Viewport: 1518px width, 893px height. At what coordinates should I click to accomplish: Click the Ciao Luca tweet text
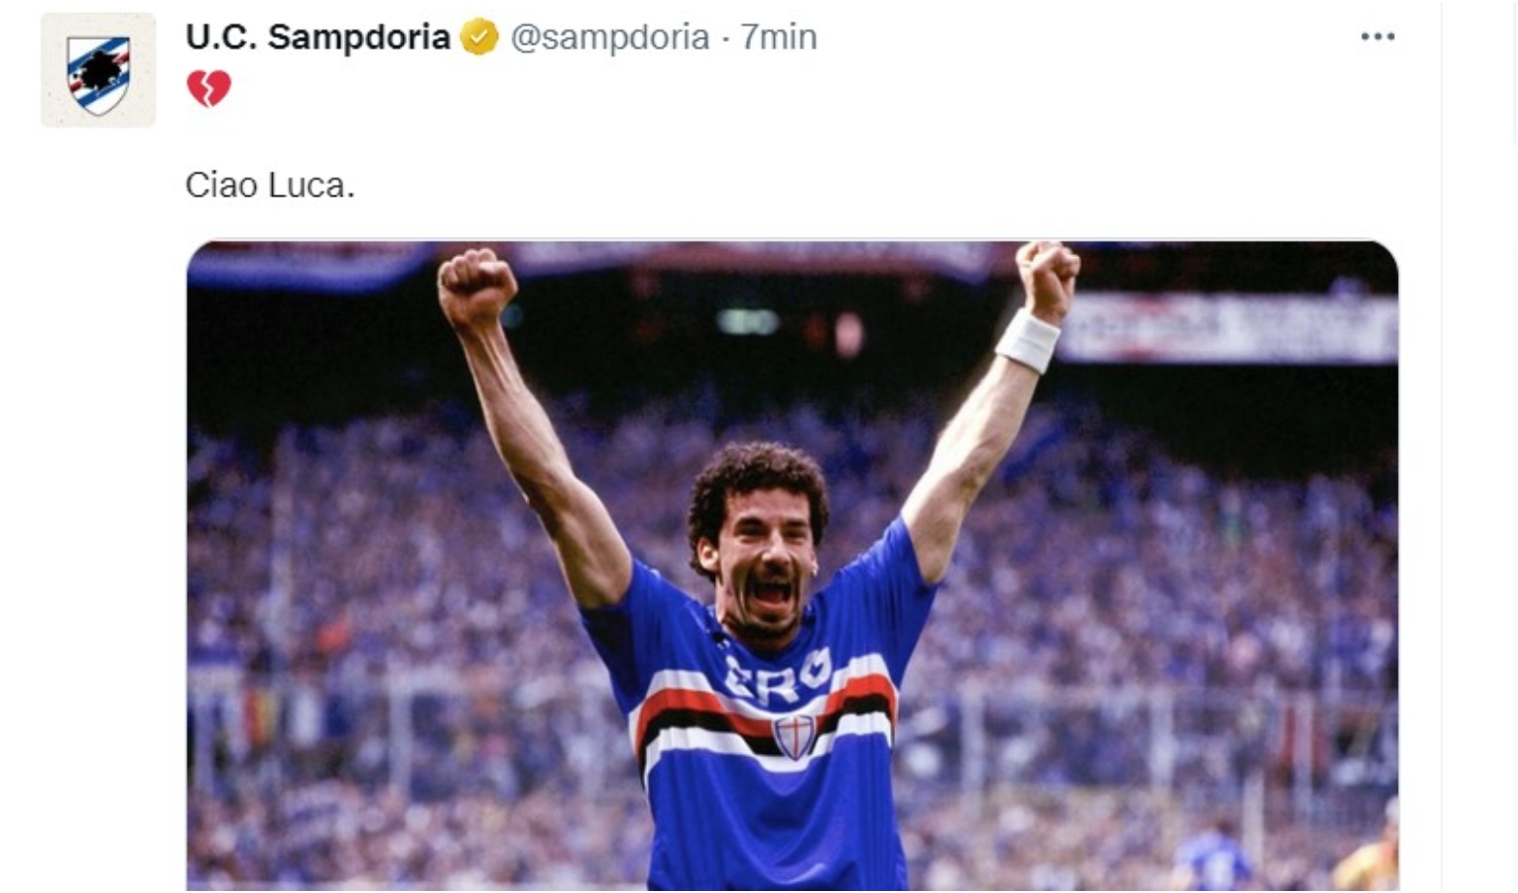tap(270, 186)
